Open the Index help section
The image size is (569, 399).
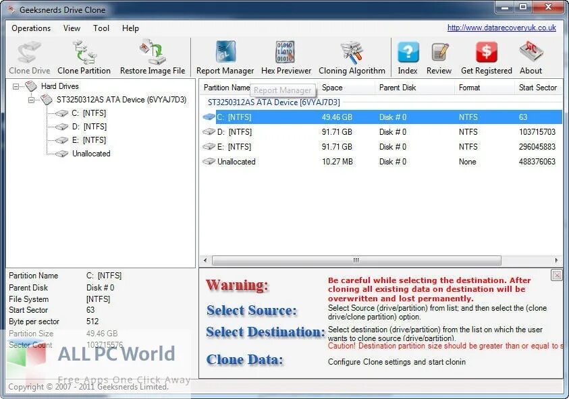tap(408, 56)
